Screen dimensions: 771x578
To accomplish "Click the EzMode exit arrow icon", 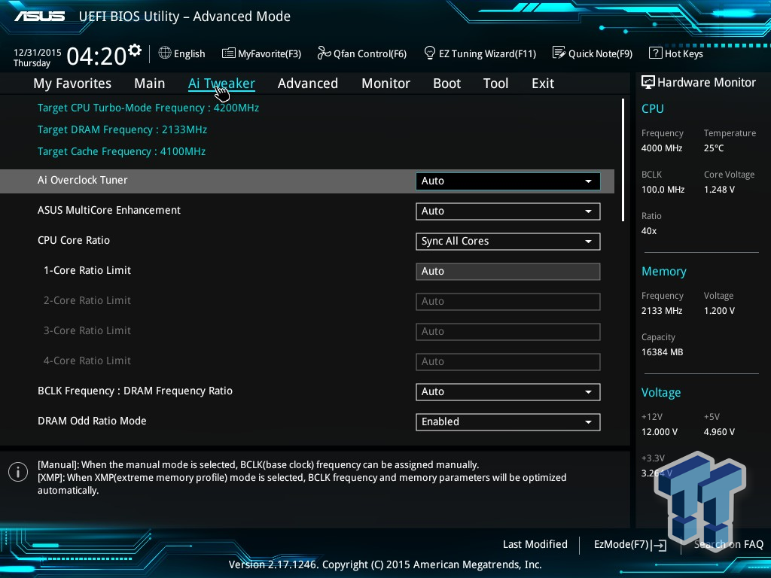I will (659, 545).
